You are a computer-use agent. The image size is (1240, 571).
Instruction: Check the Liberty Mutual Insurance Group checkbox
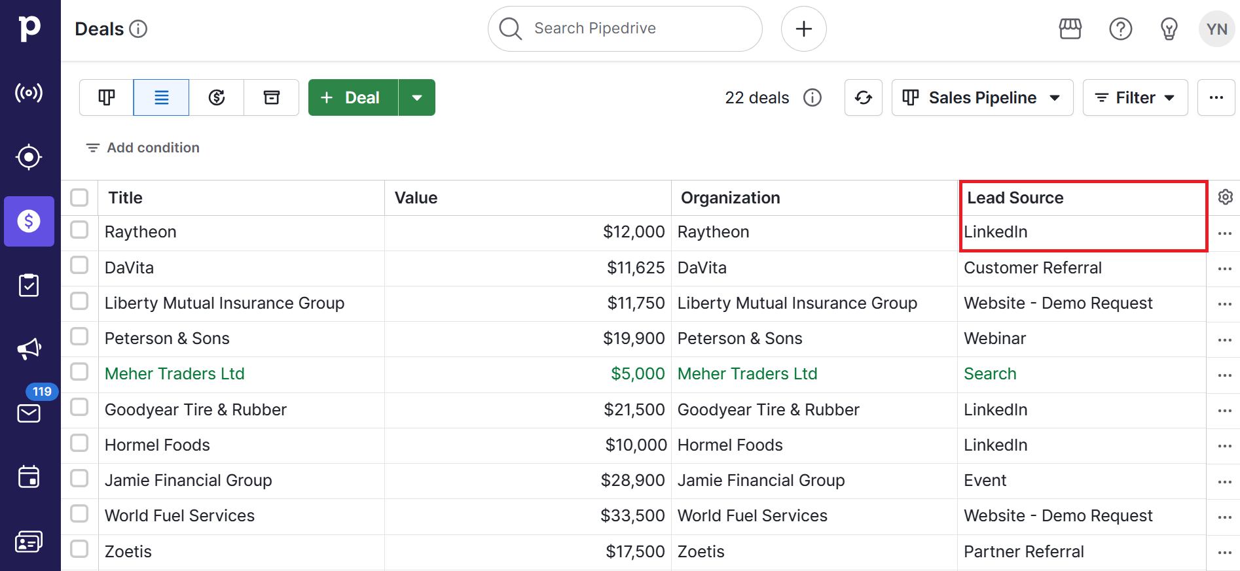[79, 301]
